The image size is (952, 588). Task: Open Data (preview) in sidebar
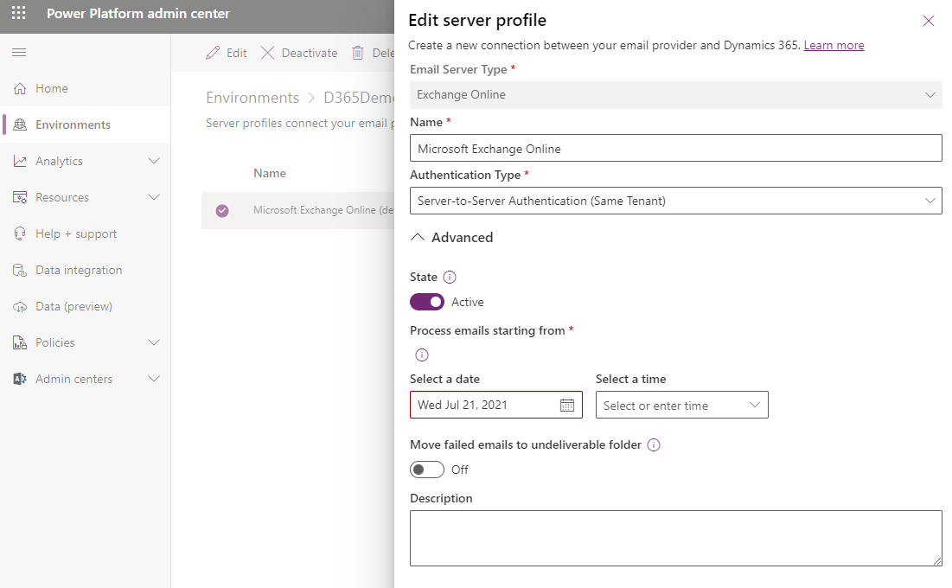pyautogui.click(x=85, y=307)
